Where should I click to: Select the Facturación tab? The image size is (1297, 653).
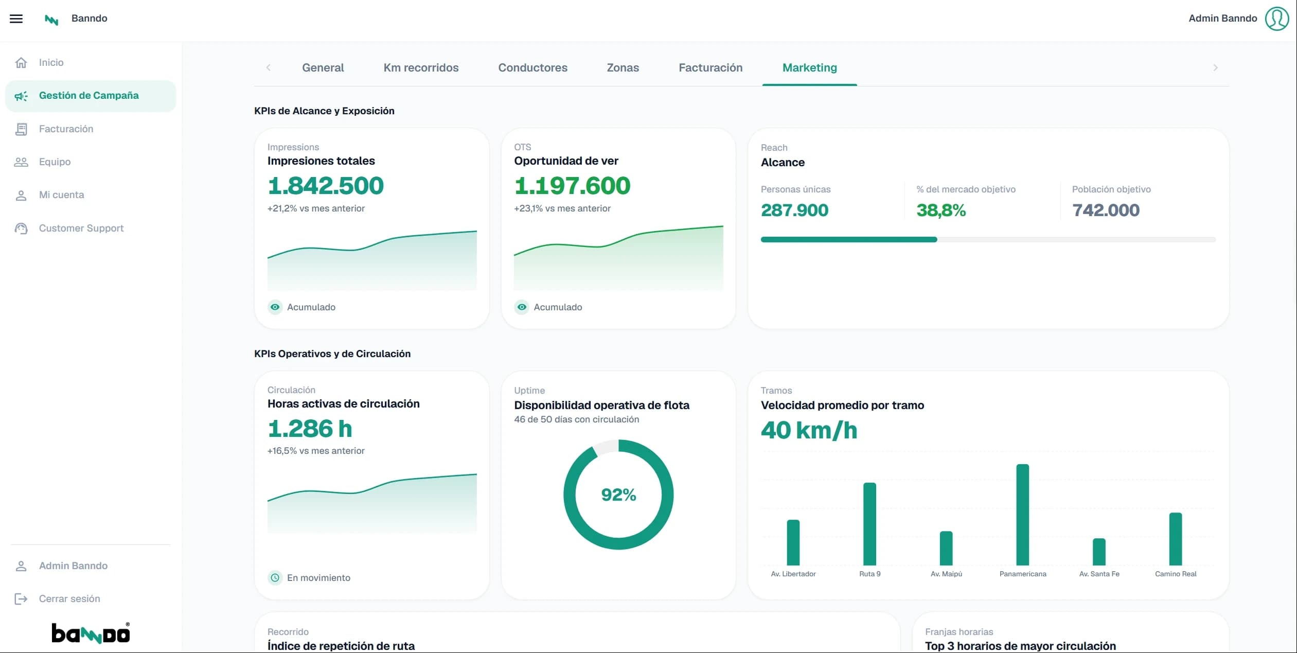[710, 67]
